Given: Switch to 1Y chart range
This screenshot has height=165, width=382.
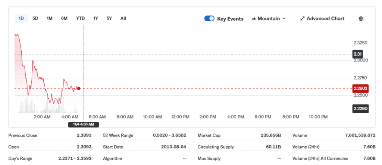Looking at the screenshot, I should (96, 18).
